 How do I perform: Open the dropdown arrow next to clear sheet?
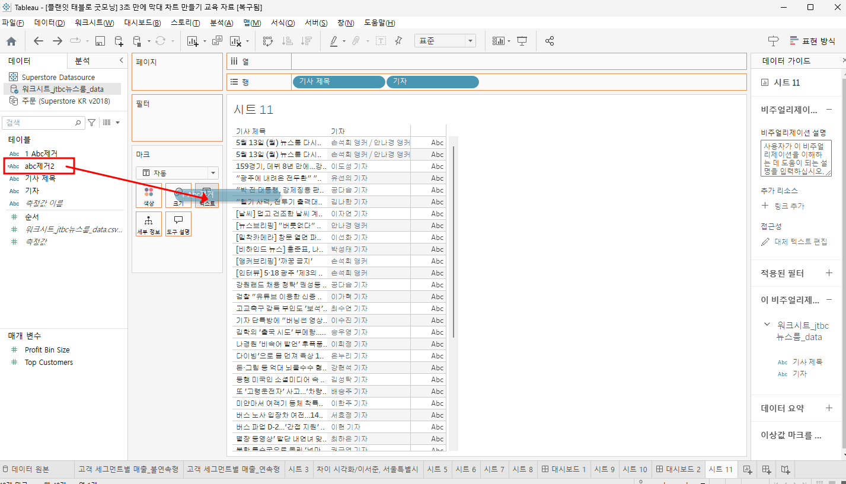pyautogui.click(x=247, y=41)
